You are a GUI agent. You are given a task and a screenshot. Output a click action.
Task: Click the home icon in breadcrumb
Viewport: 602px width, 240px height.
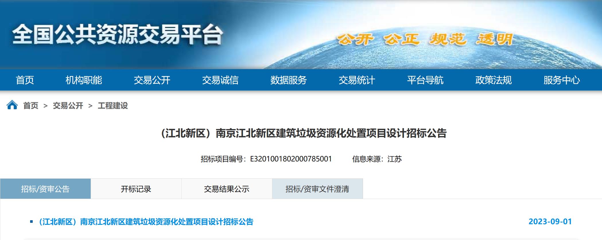(12, 105)
